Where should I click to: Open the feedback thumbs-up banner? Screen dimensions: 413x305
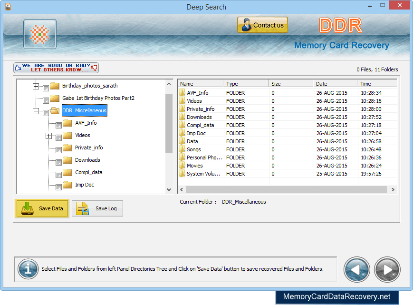[x=56, y=68]
